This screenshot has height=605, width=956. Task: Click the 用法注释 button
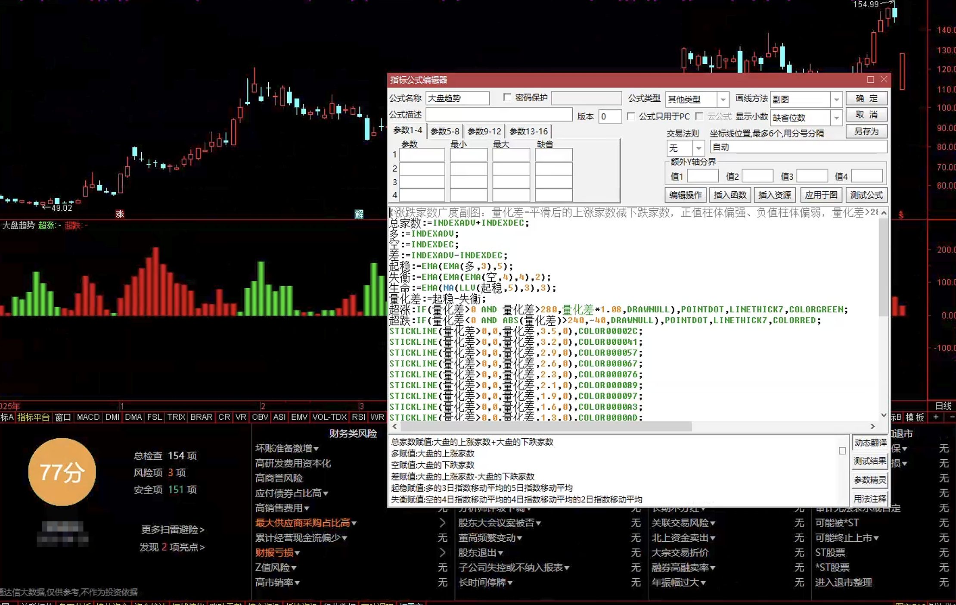(870, 499)
